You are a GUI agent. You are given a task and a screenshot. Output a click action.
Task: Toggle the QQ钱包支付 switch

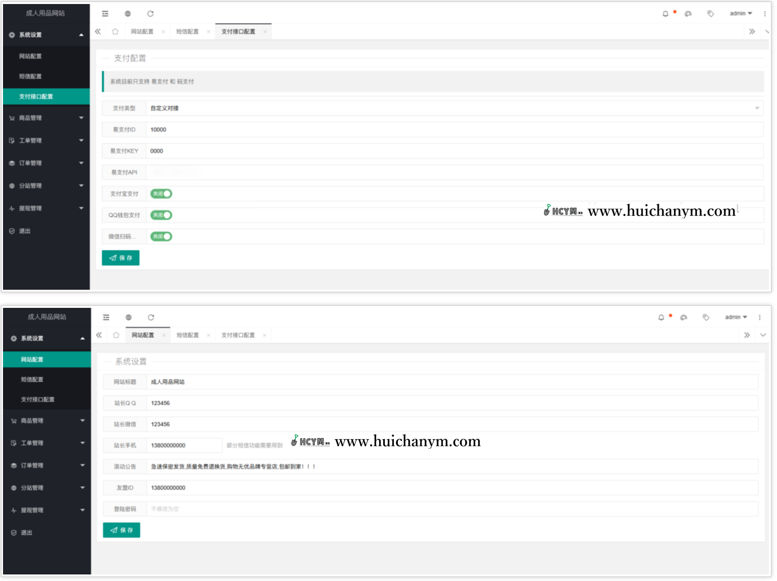click(x=161, y=215)
